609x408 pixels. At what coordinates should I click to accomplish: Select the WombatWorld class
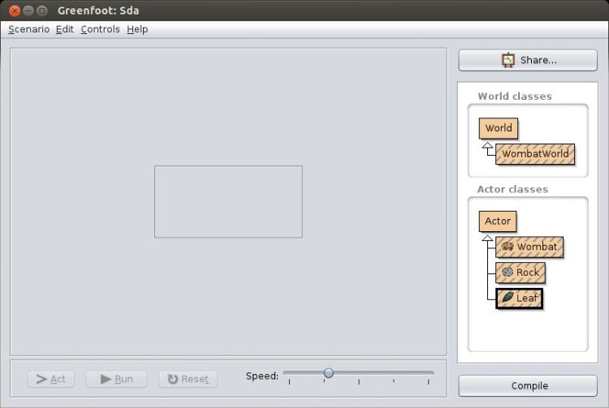tap(535, 154)
